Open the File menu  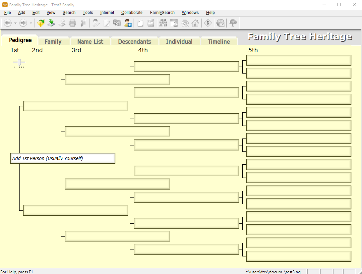(8, 13)
